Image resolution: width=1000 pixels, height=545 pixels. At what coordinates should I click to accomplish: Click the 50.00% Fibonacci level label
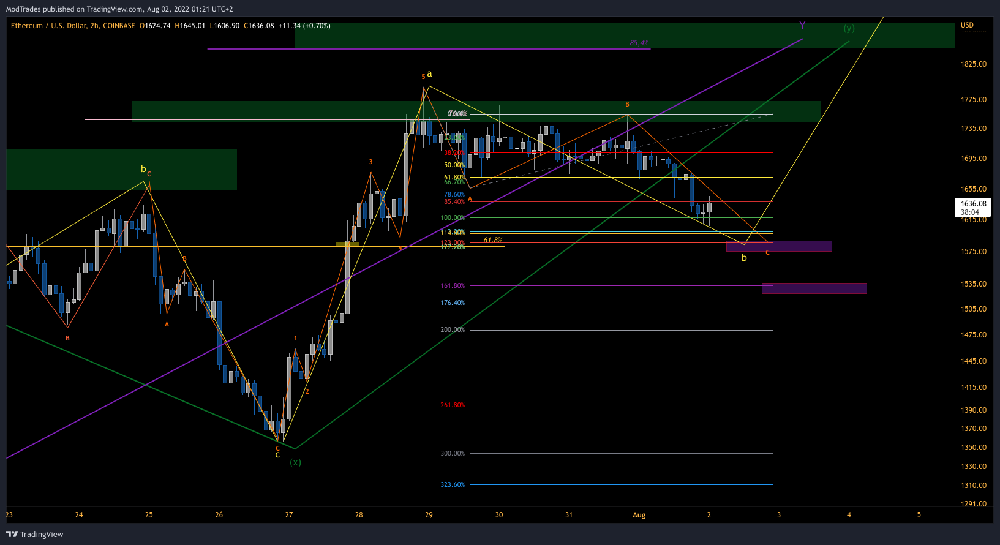click(x=454, y=165)
